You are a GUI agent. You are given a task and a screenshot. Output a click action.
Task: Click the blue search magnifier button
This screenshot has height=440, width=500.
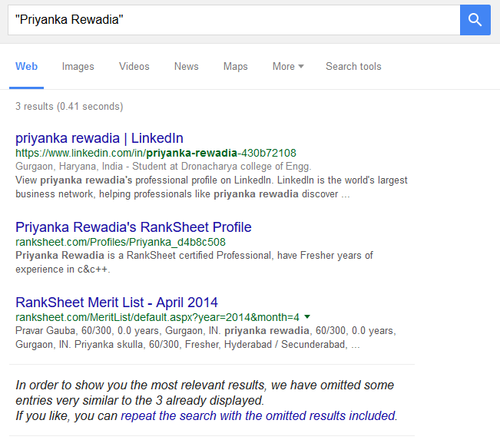point(475,20)
